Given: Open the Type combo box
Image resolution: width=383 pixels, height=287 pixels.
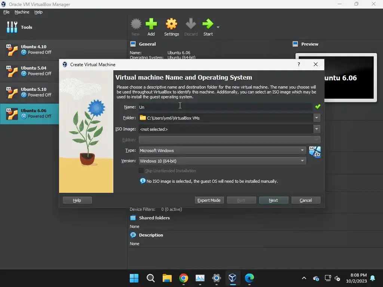Looking at the screenshot, I should pos(222,150).
